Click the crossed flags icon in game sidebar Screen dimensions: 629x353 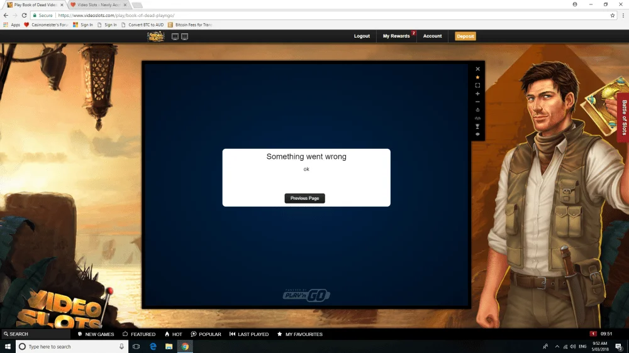coord(477,118)
